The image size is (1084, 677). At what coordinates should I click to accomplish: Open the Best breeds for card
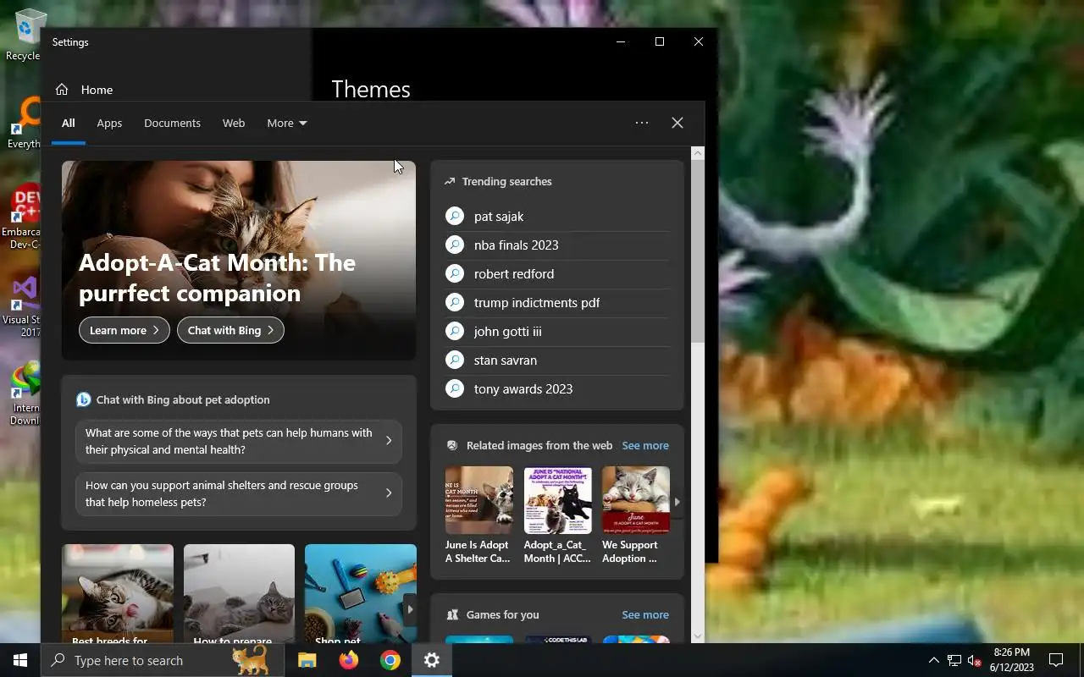(x=118, y=593)
